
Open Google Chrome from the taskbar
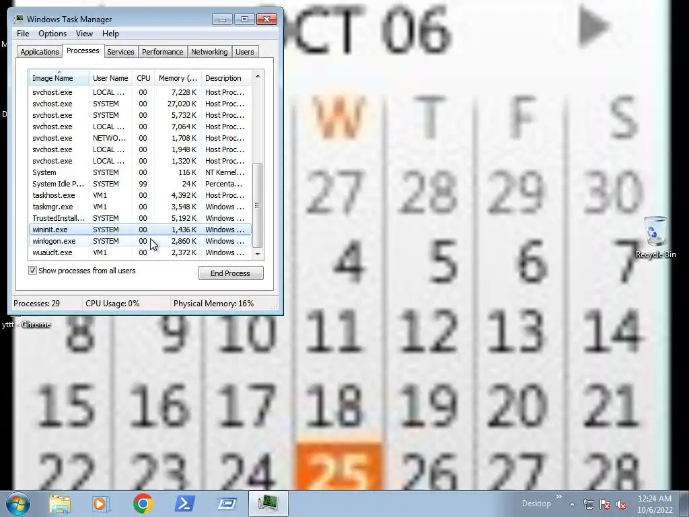coord(143,504)
